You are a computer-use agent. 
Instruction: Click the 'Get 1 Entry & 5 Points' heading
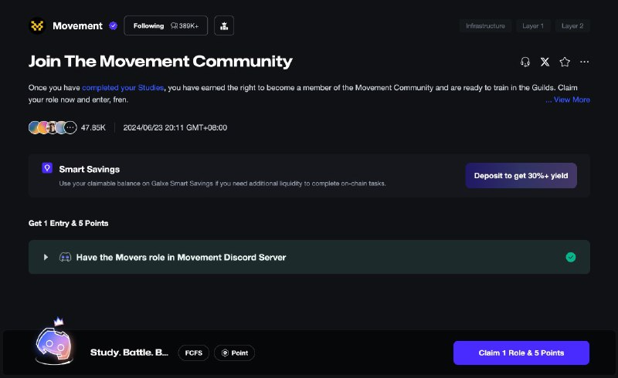point(68,223)
